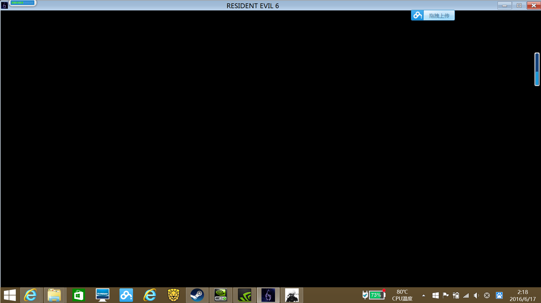Click the Windows logo tray icon

point(435,295)
